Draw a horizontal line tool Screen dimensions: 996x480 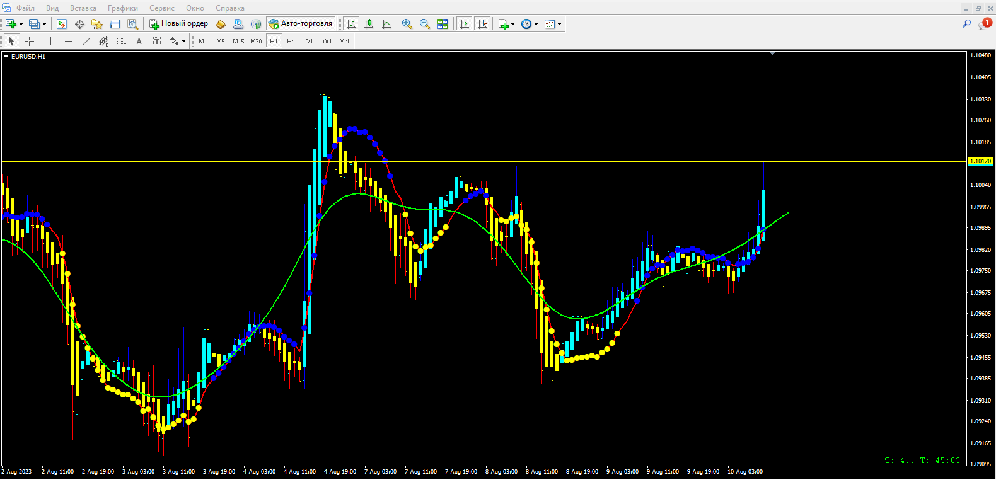69,41
